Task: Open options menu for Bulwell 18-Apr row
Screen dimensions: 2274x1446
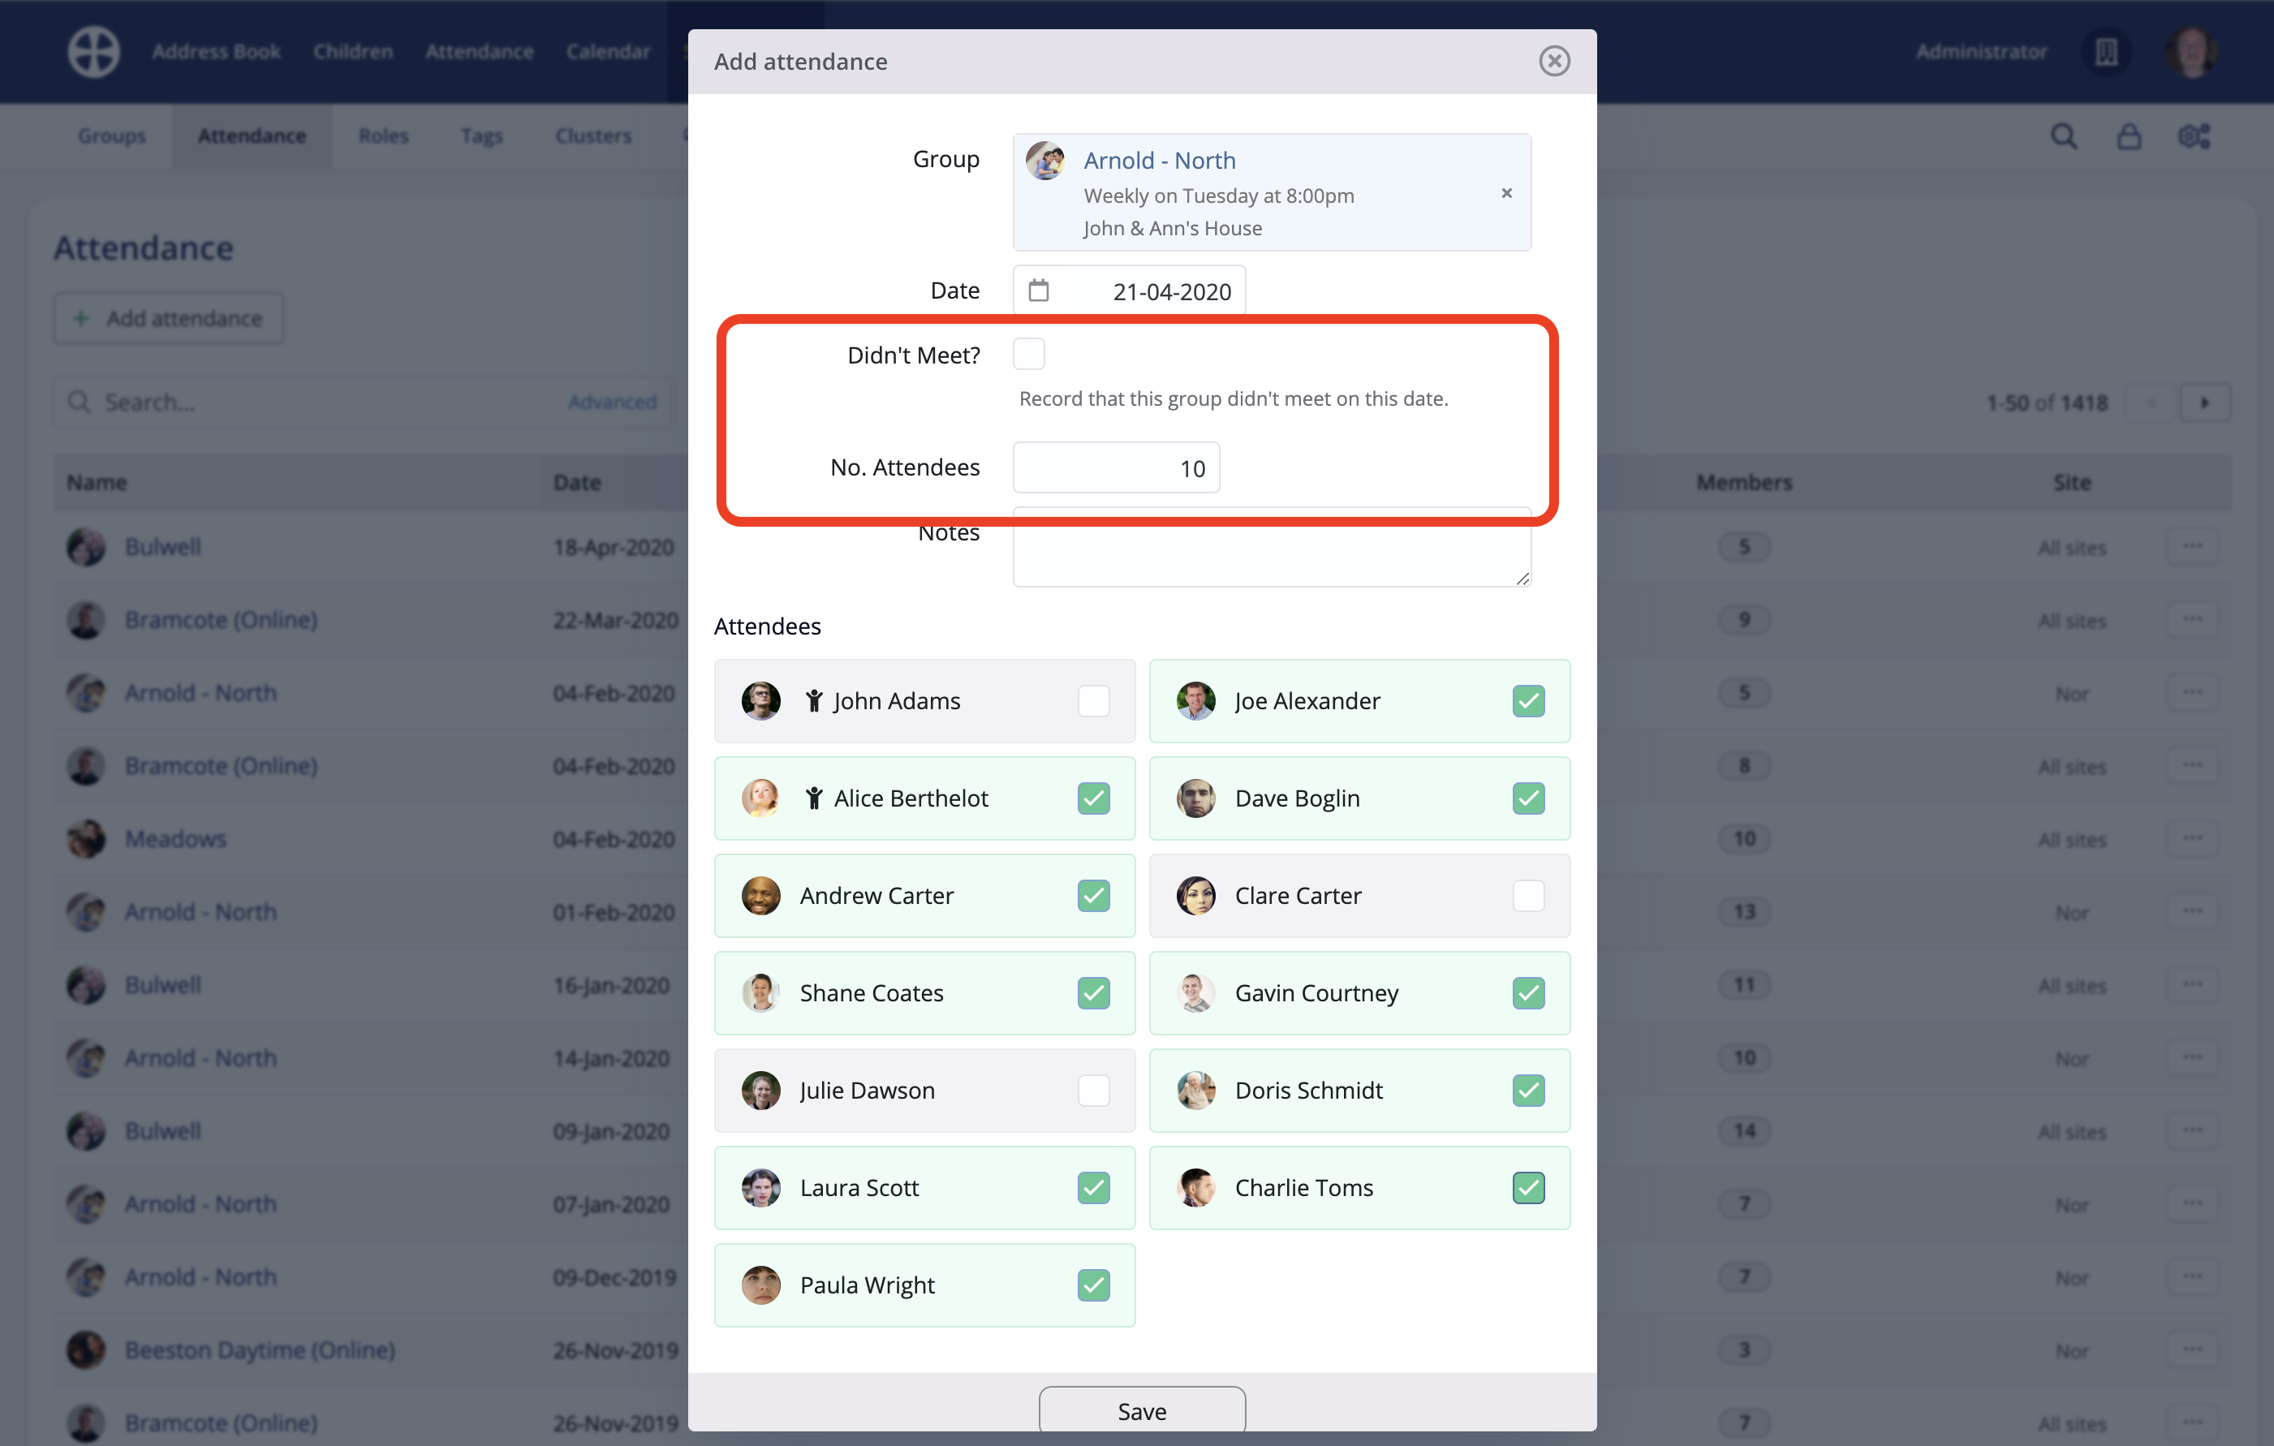Action: coord(2192,546)
